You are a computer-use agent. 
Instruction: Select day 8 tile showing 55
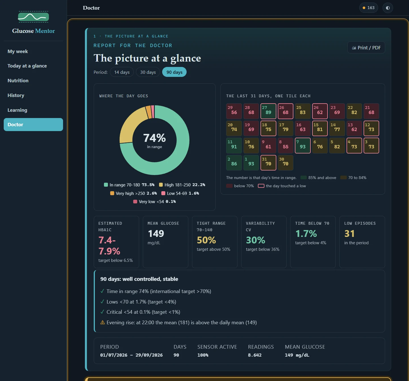(x=285, y=146)
